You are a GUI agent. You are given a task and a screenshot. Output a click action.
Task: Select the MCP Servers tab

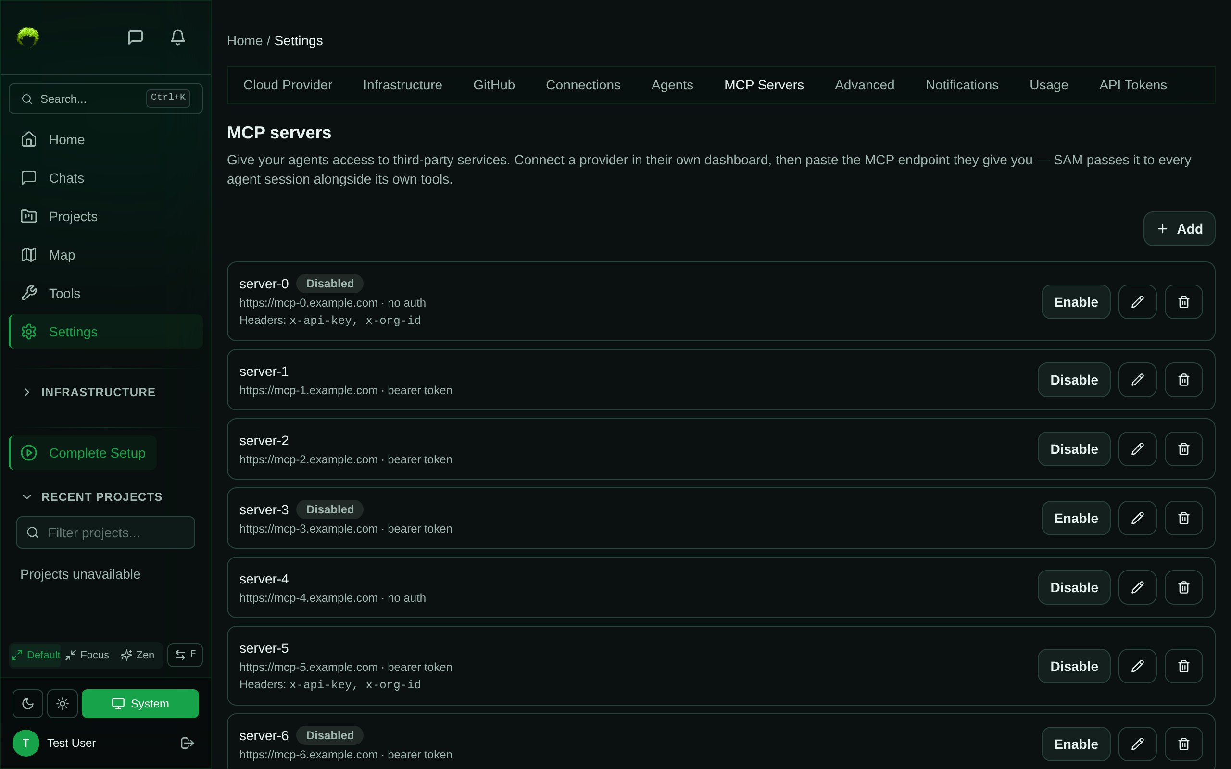(x=764, y=85)
